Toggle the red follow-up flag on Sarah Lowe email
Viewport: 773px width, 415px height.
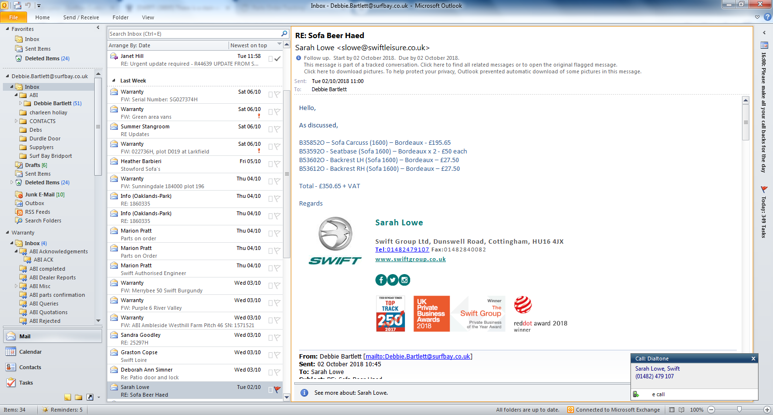coord(277,389)
